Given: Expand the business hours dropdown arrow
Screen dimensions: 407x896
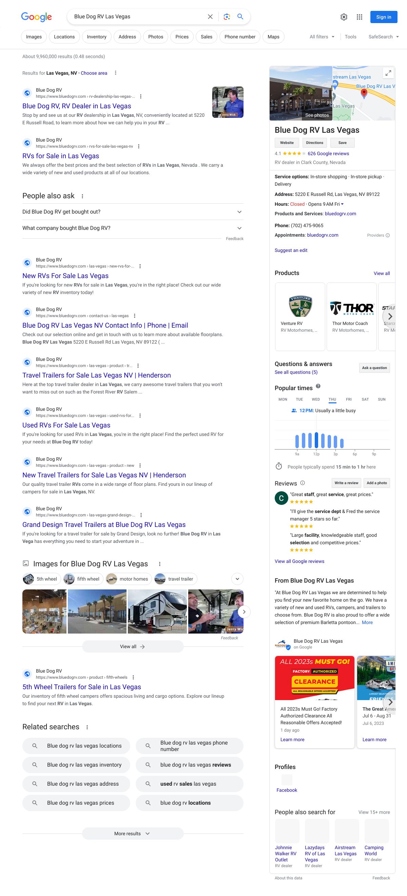Looking at the screenshot, I should coord(342,204).
